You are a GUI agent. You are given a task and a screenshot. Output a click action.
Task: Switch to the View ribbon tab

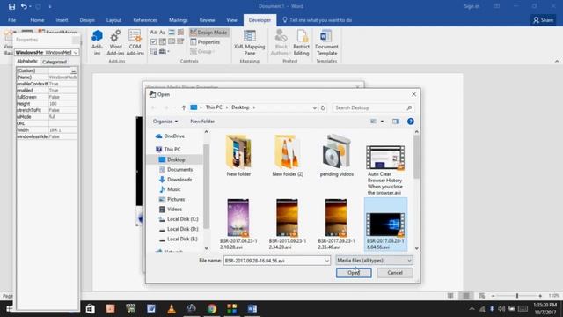click(x=231, y=20)
